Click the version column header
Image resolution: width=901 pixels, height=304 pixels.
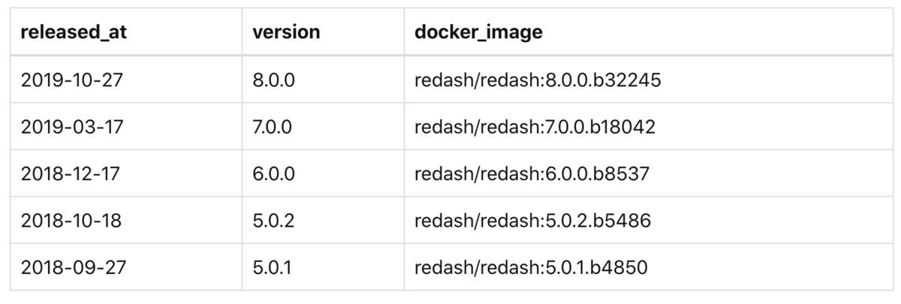click(x=323, y=33)
